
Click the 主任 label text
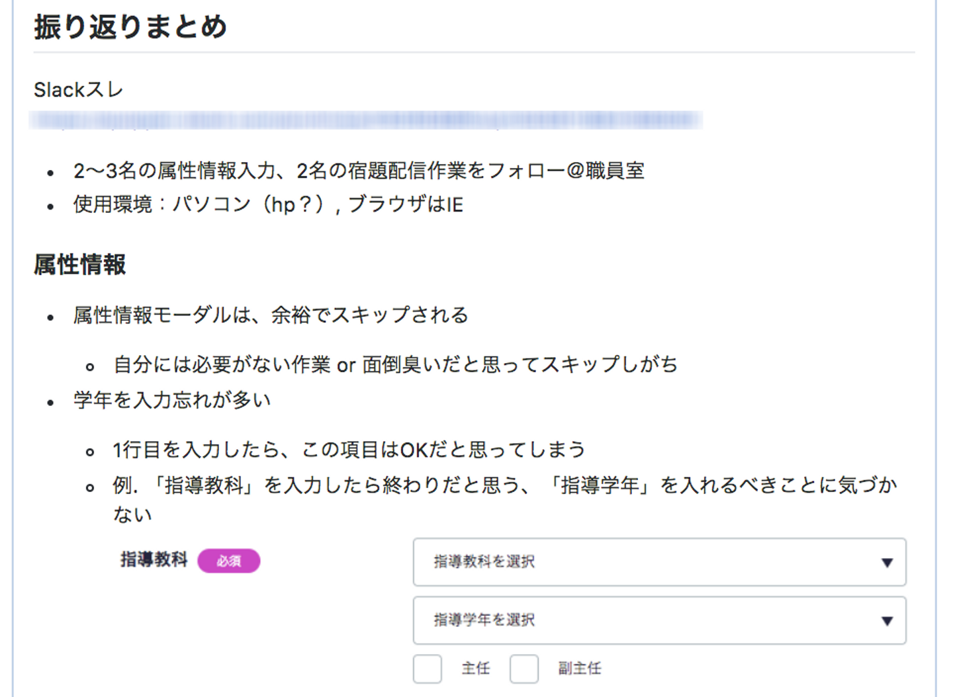[475, 669]
